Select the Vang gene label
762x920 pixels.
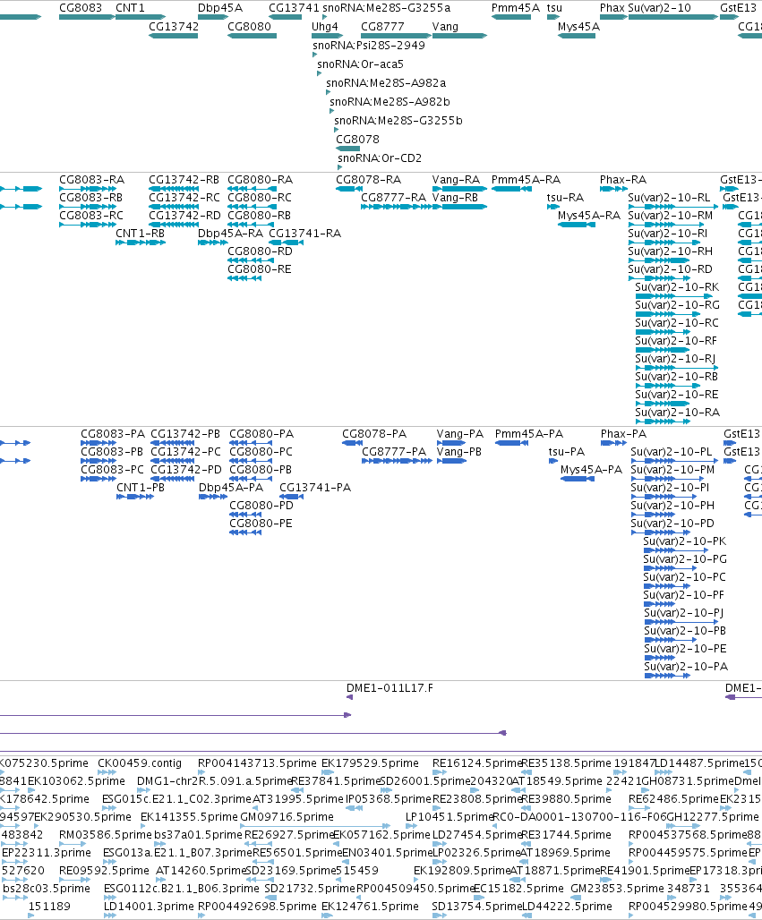point(445,27)
